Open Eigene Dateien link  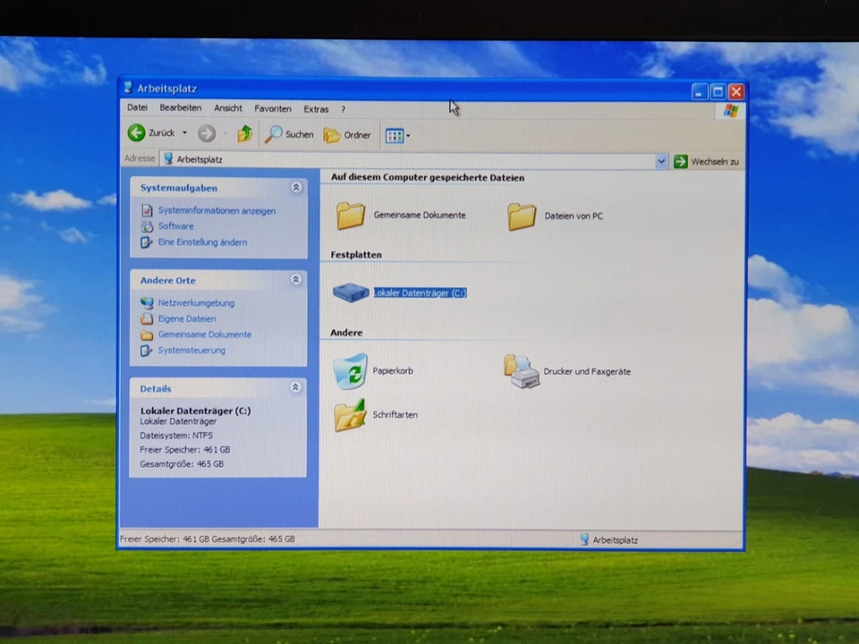(187, 318)
